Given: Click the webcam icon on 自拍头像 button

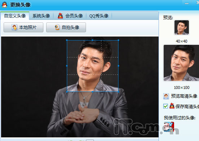Looking at the screenshot, I should (x=57, y=27).
